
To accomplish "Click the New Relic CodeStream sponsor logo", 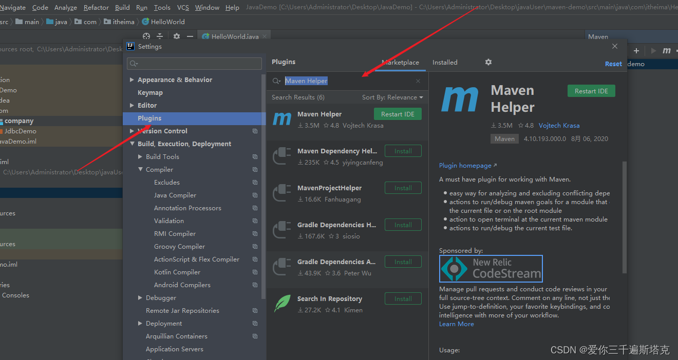I will point(491,268).
